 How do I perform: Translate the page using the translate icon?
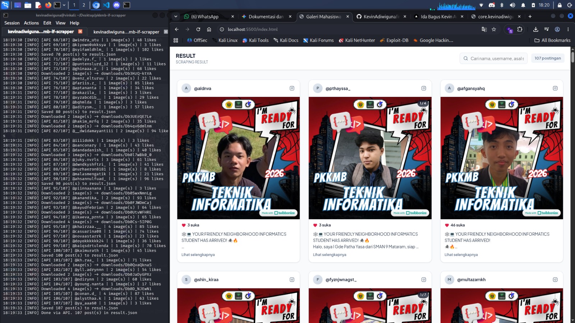(x=484, y=29)
